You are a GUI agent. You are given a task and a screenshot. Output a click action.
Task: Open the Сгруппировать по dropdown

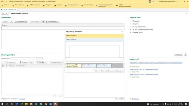[x=21, y=21]
